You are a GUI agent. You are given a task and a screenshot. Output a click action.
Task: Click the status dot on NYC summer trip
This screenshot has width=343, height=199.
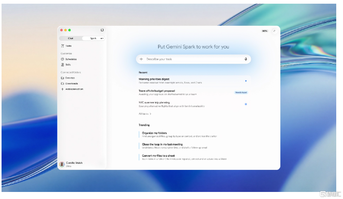pyautogui.click(x=246, y=104)
